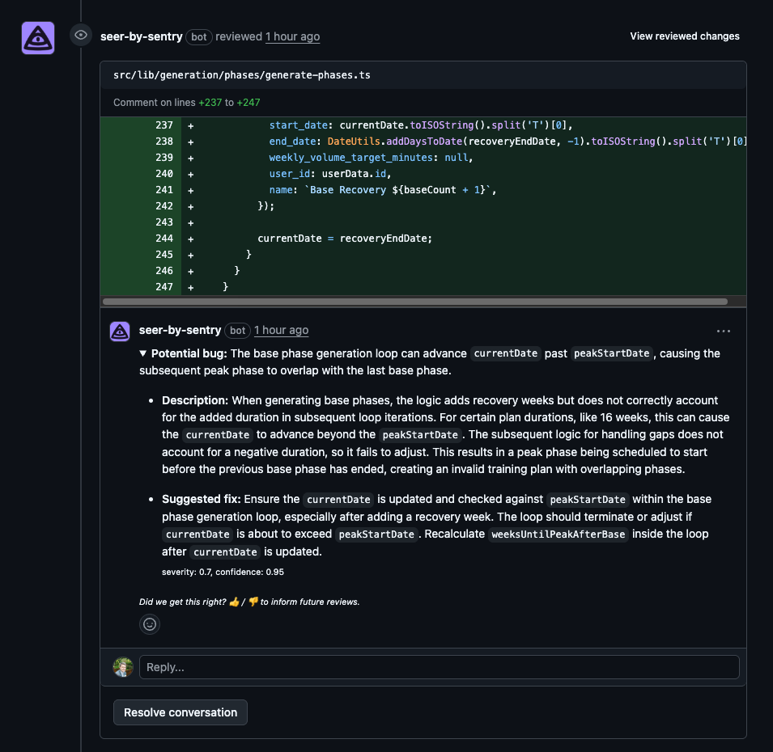Image resolution: width=773 pixels, height=752 pixels.
Task: Click the seer-by-sentry avatar in the nested comment
Action: click(119, 332)
